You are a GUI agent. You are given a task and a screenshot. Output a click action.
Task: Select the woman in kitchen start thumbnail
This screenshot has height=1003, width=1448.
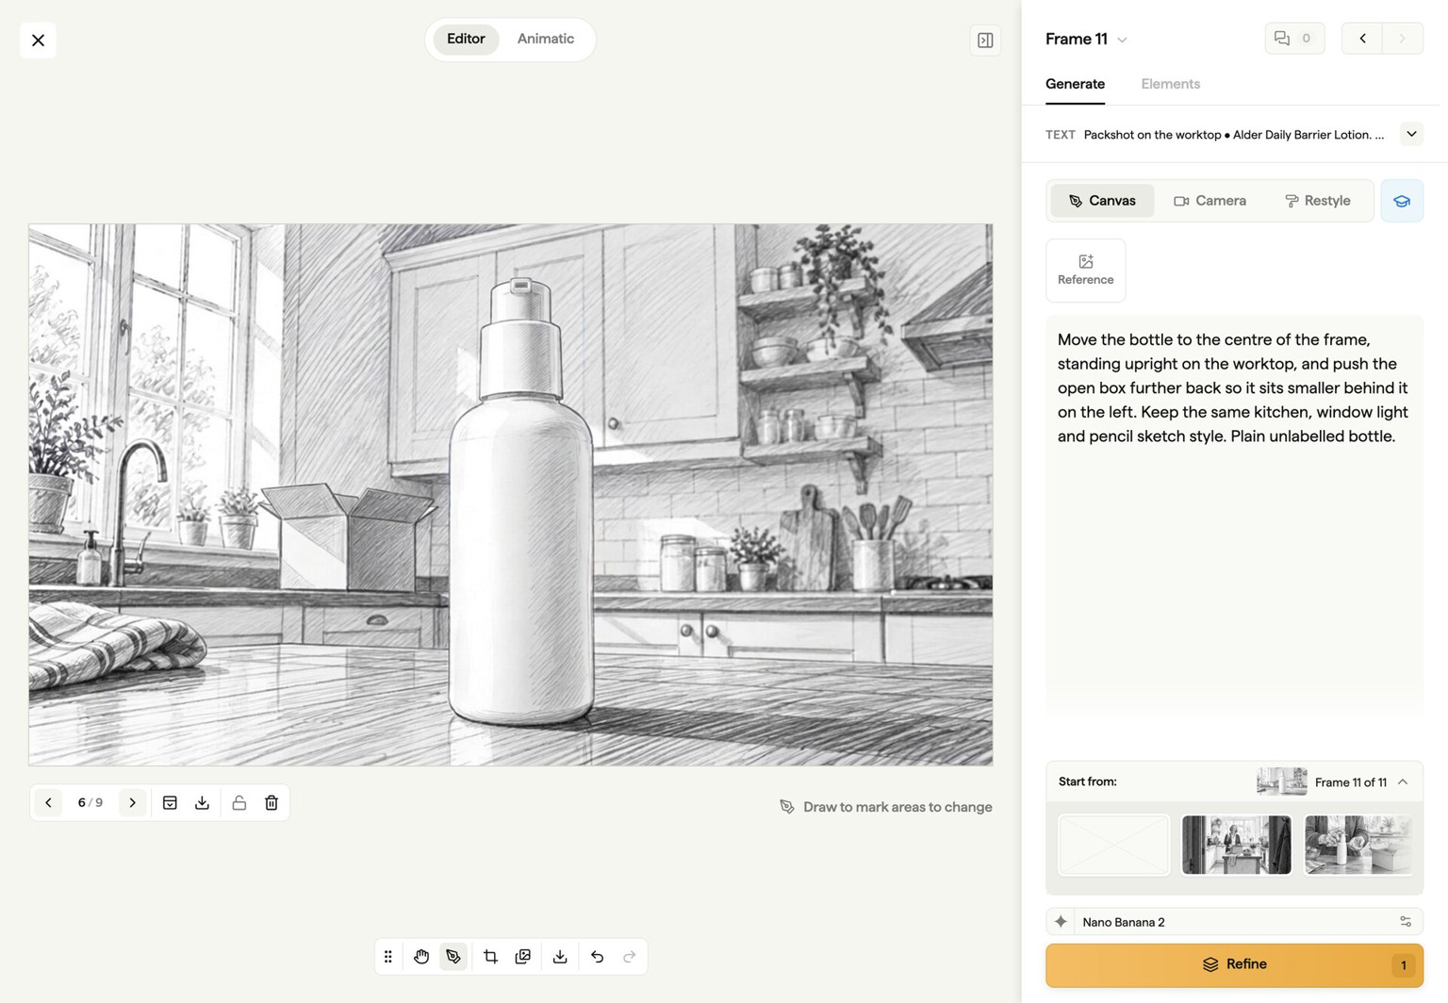1236,846
